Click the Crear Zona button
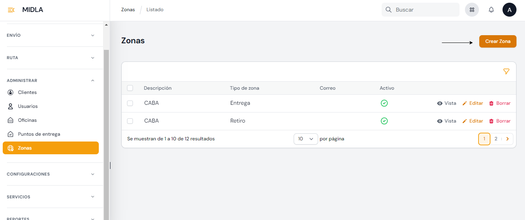This screenshot has height=220, width=525. pos(497,41)
